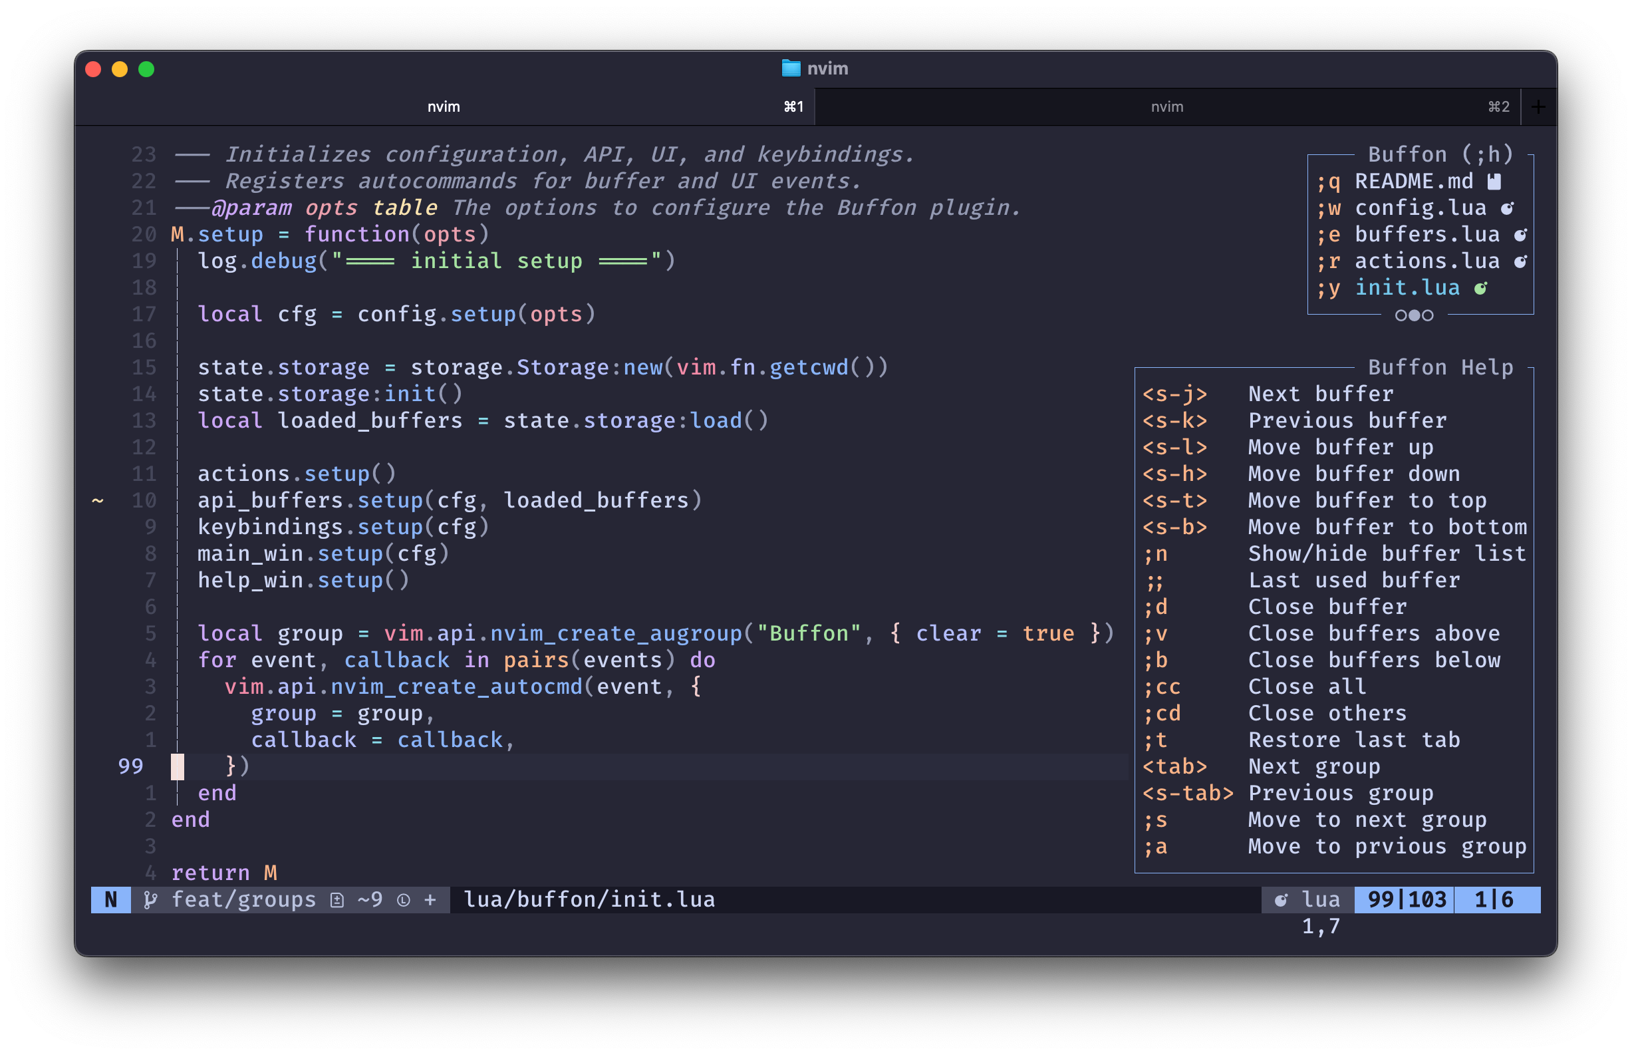Click the 99|103 line position indicator
Screen dimensions: 1632x1055
coord(1406,899)
